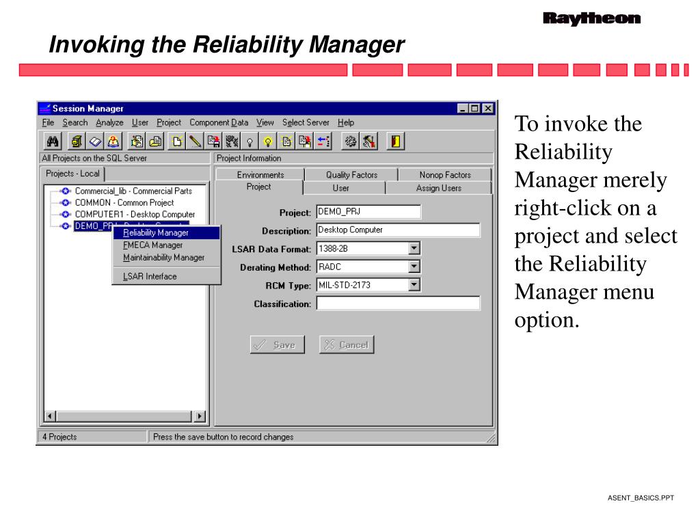Open the Component Data menu
The height and width of the screenshot is (525, 700).
pyautogui.click(x=219, y=122)
